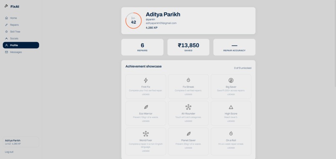
Task: Open the Aditya Parikh sidebar user card
Action: pos(21,142)
